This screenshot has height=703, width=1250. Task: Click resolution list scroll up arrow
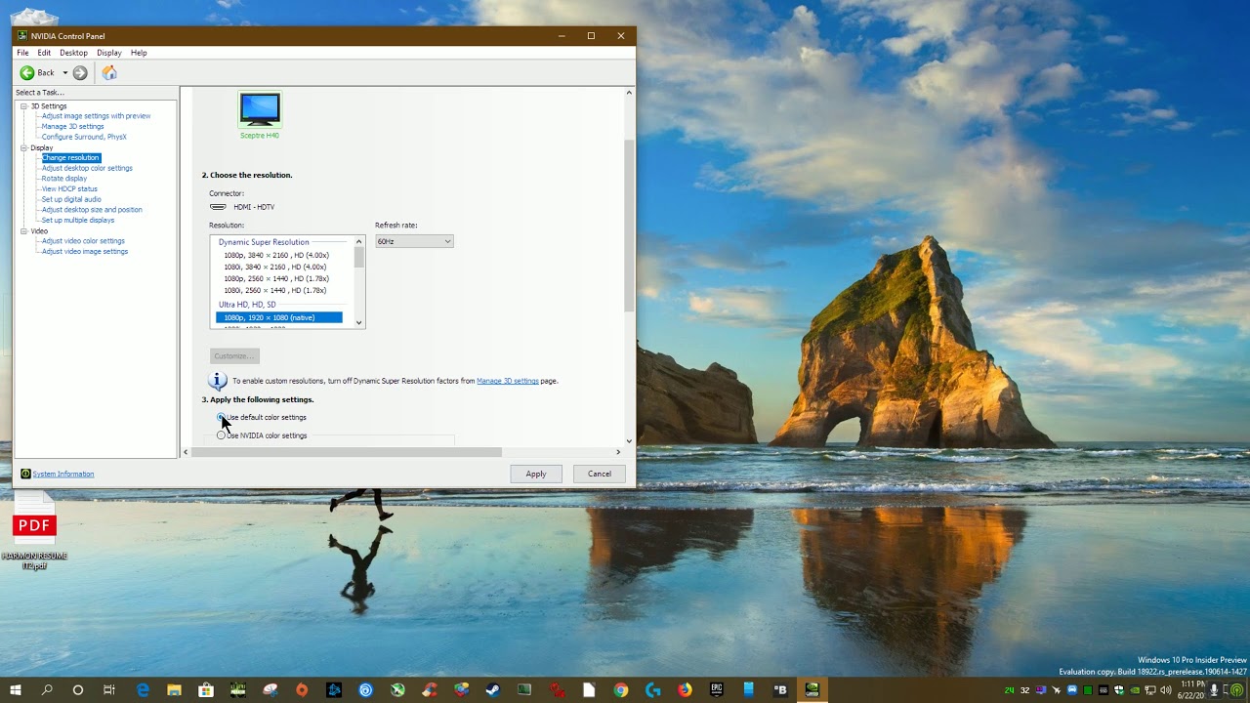(359, 241)
